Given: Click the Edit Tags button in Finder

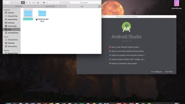Looking at the screenshot, I should pos(57,3).
